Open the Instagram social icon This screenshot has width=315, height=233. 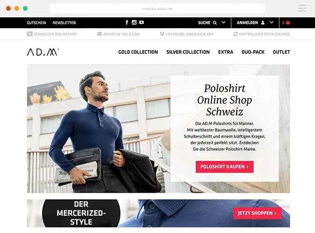[134, 22]
